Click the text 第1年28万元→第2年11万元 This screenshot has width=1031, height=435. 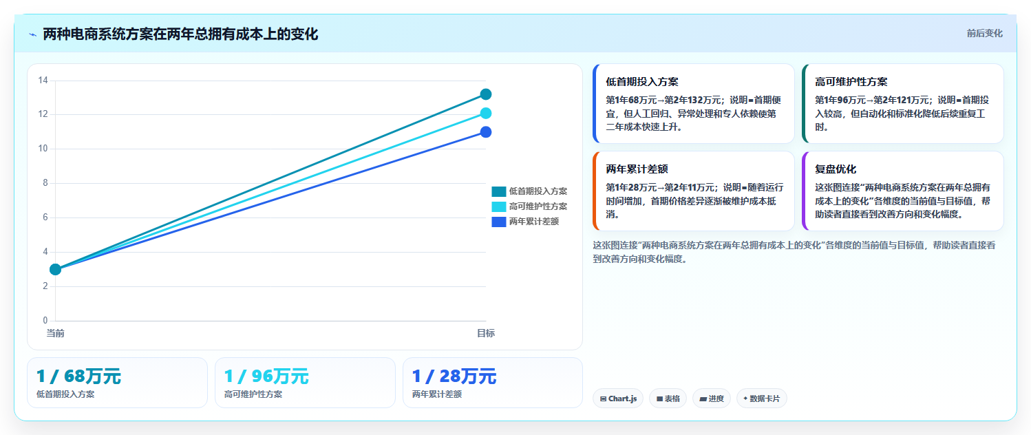[661, 187]
